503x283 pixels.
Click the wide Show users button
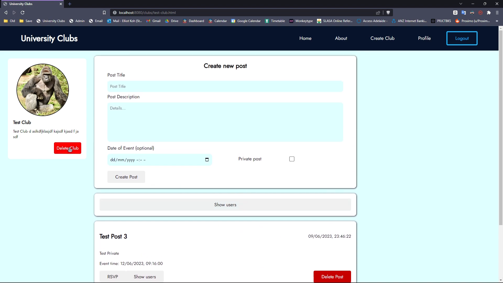225,205
